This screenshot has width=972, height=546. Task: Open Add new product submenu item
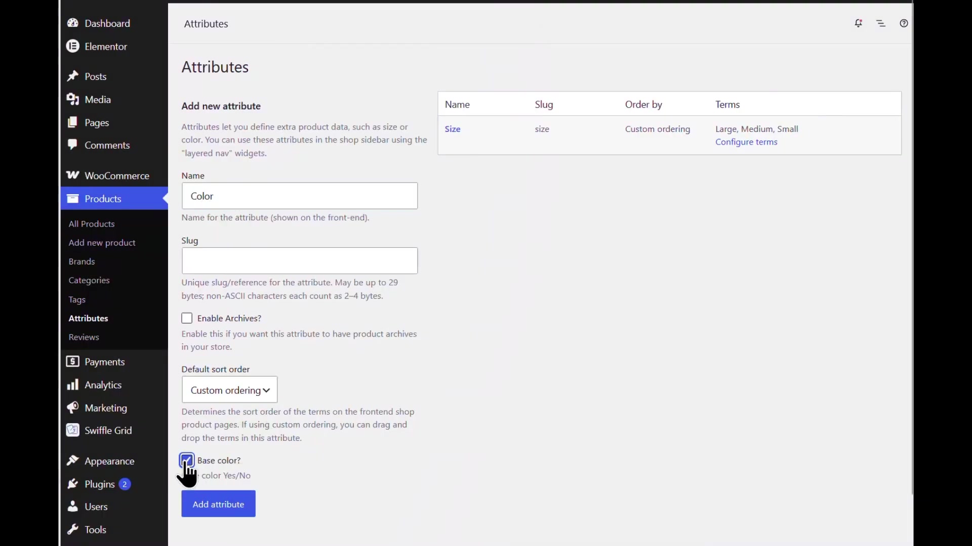tap(102, 243)
